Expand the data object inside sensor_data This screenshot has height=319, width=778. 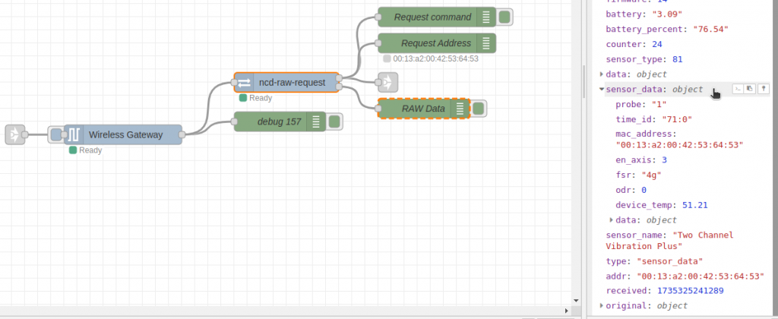pos(612,220)
